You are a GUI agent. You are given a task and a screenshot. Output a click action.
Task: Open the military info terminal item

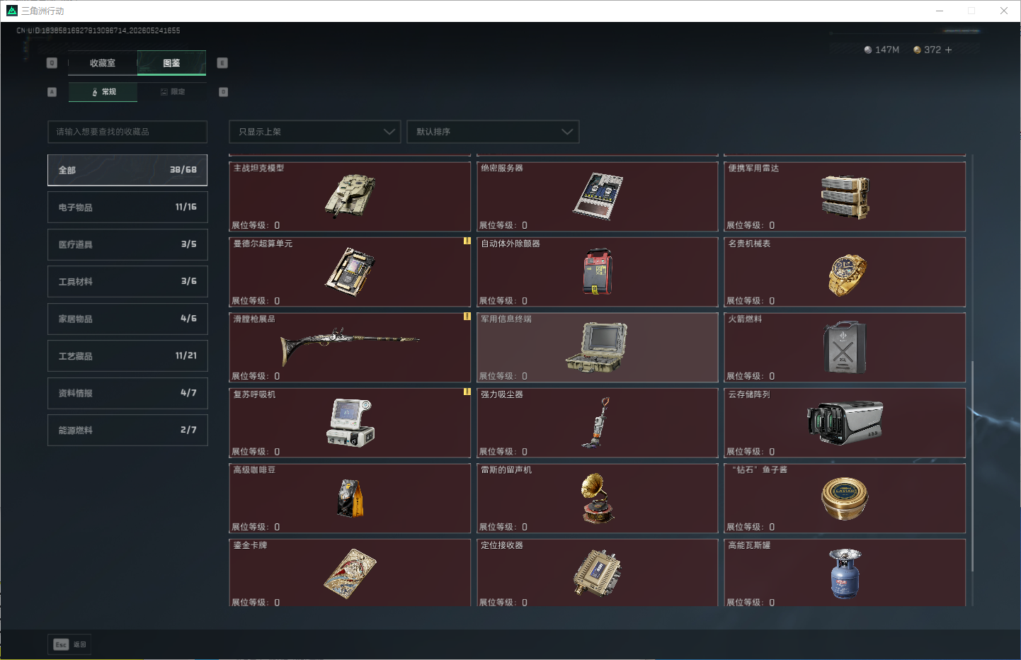pos(598,348)
